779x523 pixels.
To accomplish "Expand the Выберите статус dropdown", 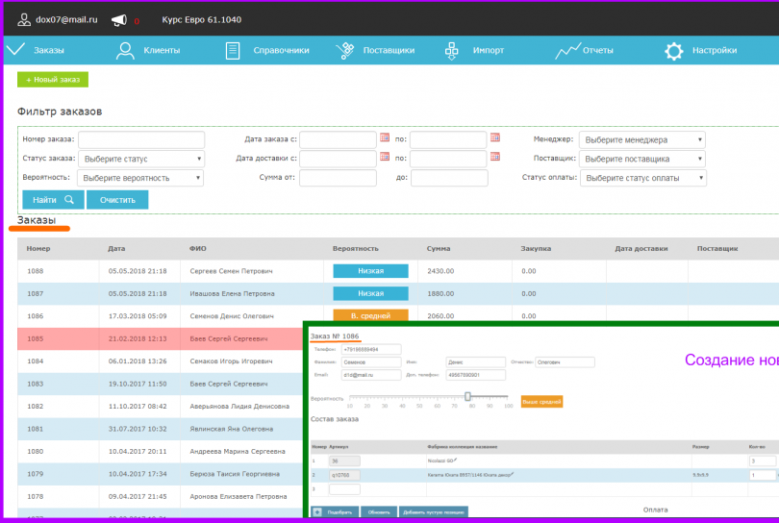I will 141,159.
